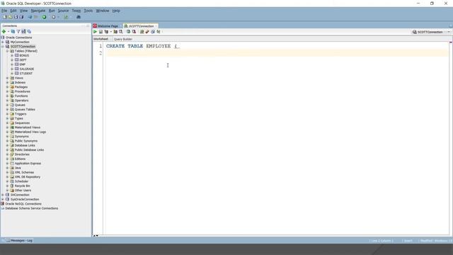Click the Open folder icon in the main toolbar

click(x=10, y=17)
